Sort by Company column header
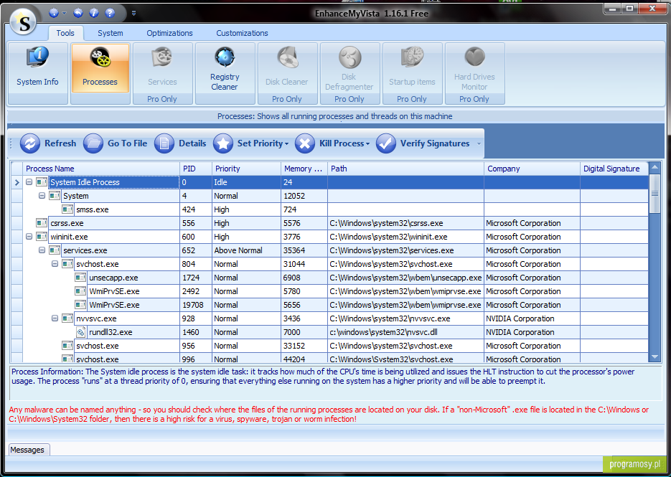The width and height of the screenshot is (671, 477). point(532,169)
